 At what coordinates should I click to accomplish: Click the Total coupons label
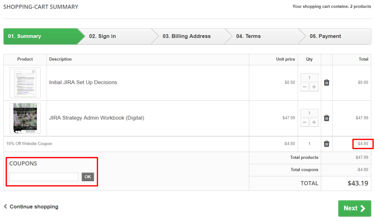(x=304, y=170)
